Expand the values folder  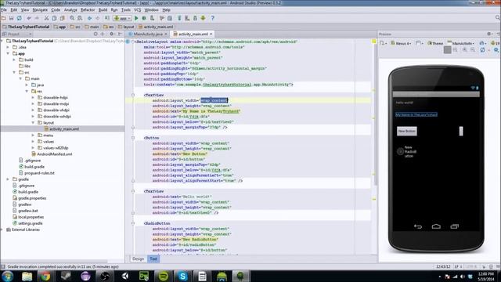[33, 141]
